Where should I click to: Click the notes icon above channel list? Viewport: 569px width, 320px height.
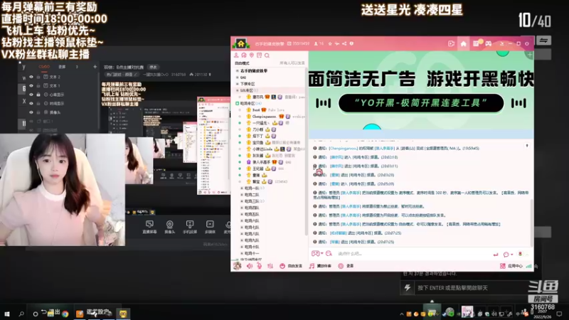[x=259, y=55]
